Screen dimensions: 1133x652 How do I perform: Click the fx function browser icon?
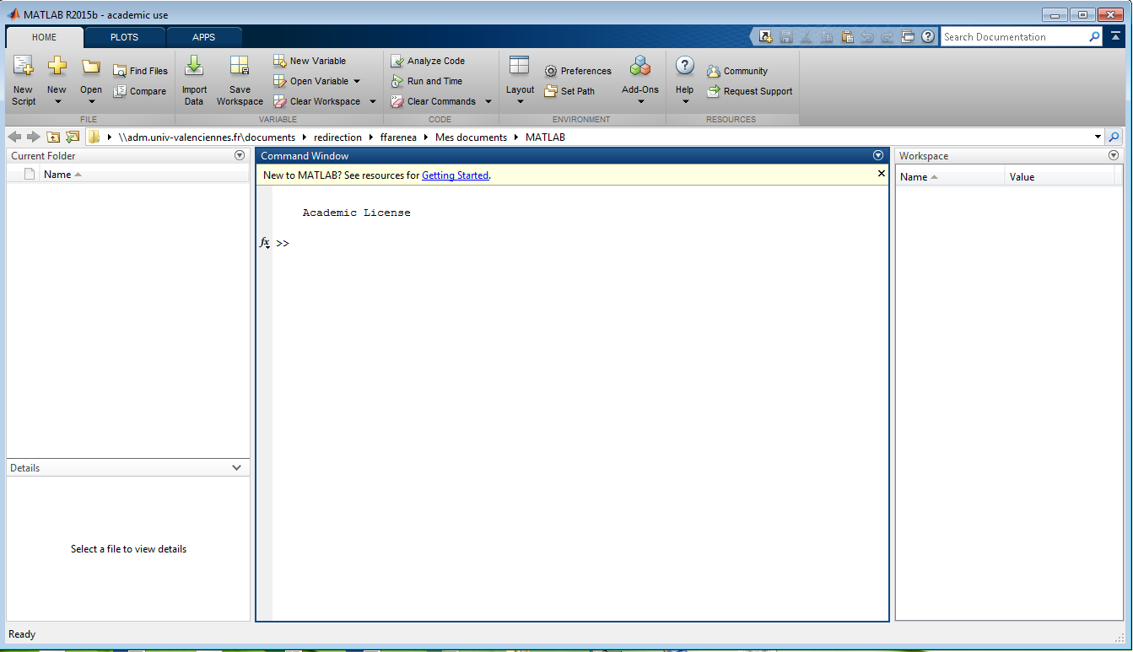pyautogui.click(x=264, y=243)
